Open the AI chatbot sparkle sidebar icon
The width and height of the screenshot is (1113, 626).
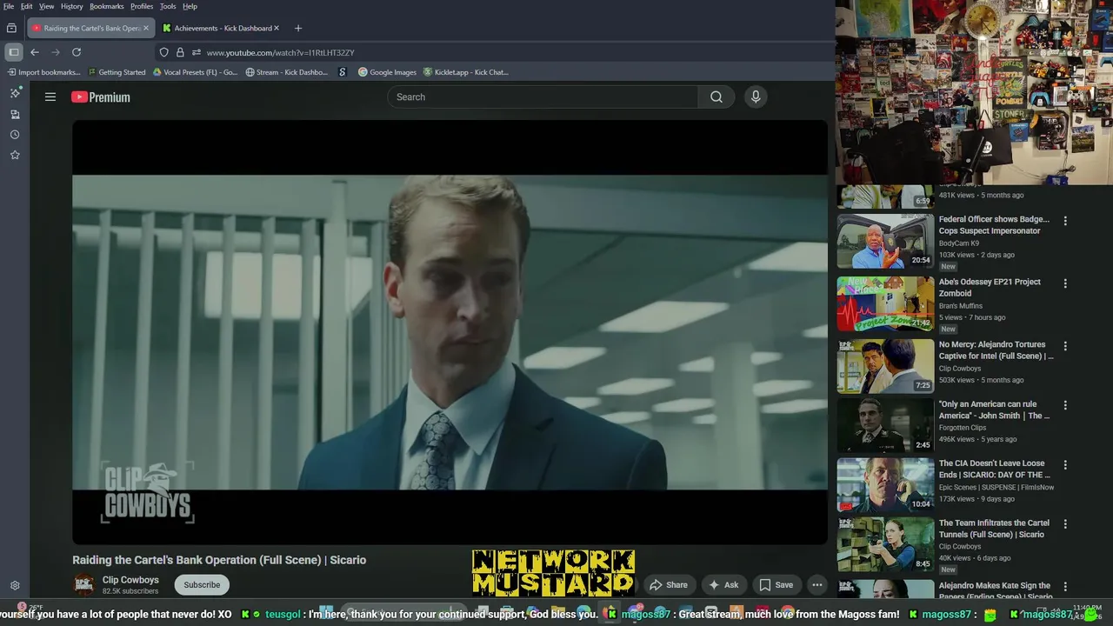(15, 93)
